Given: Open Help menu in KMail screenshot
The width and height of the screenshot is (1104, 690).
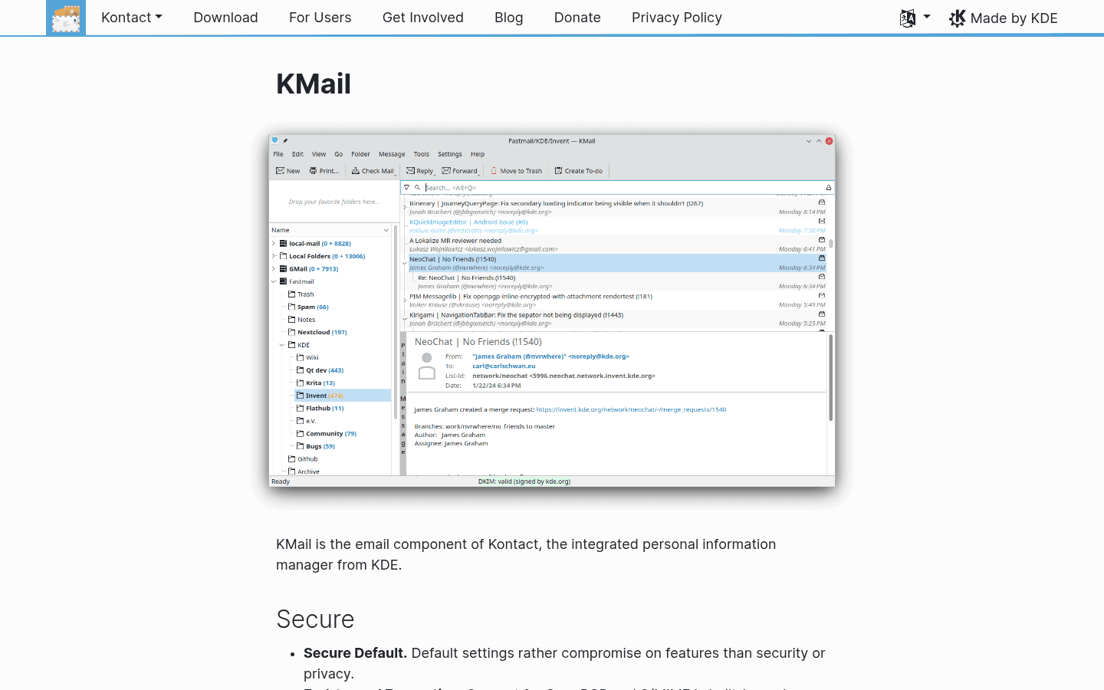Looking at the screenshot, I should coord(478,154).
